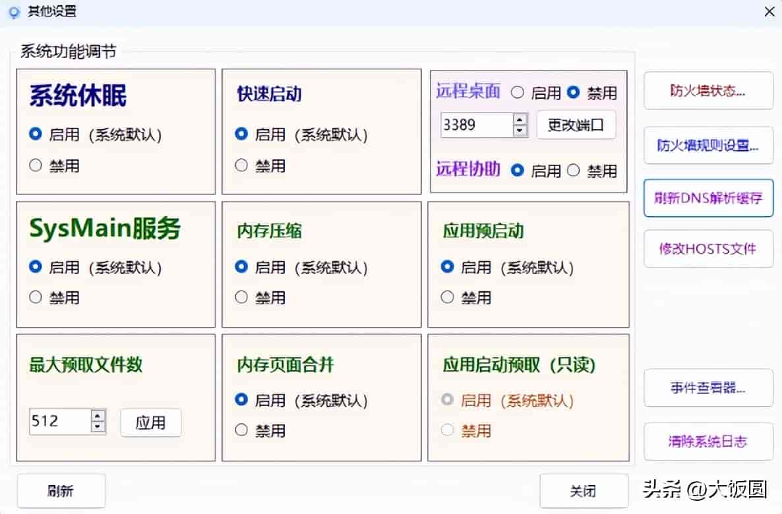
Task: Select 启用 for 系统休眠
Action: 35,134
